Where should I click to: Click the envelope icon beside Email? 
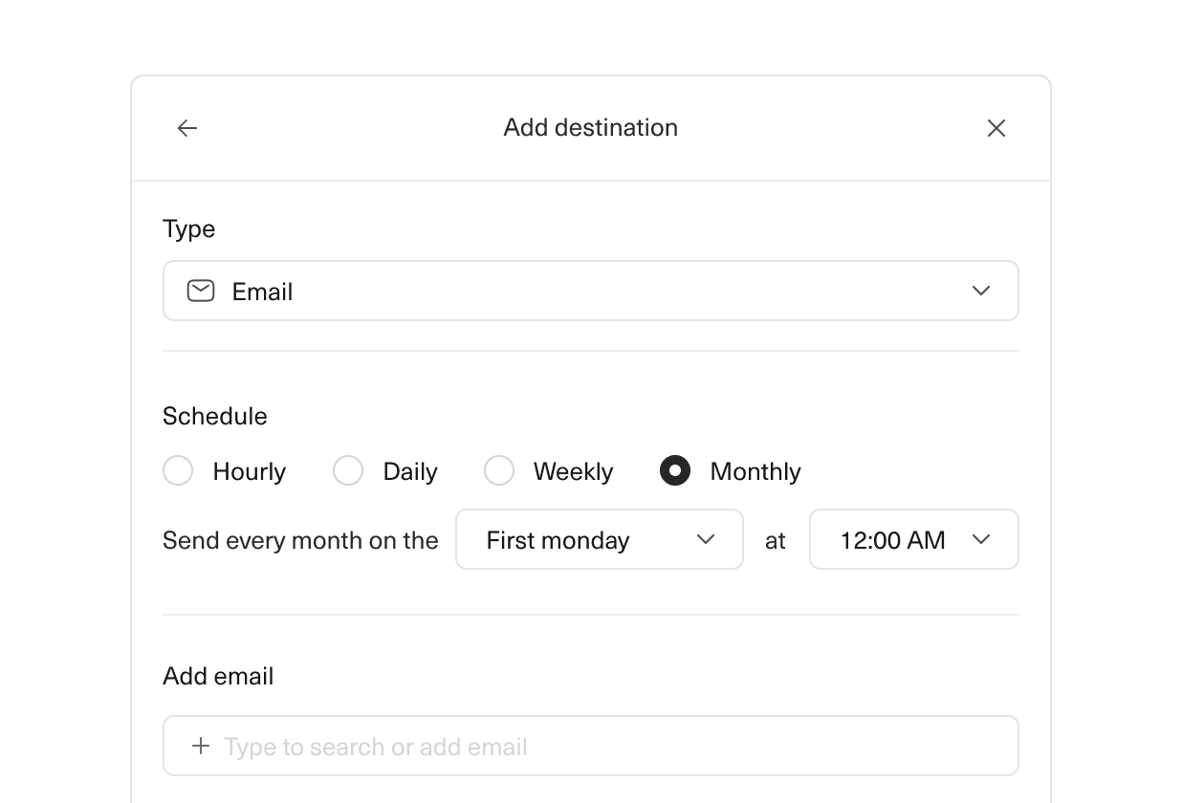pyautogui.click(x=201, y=291)
